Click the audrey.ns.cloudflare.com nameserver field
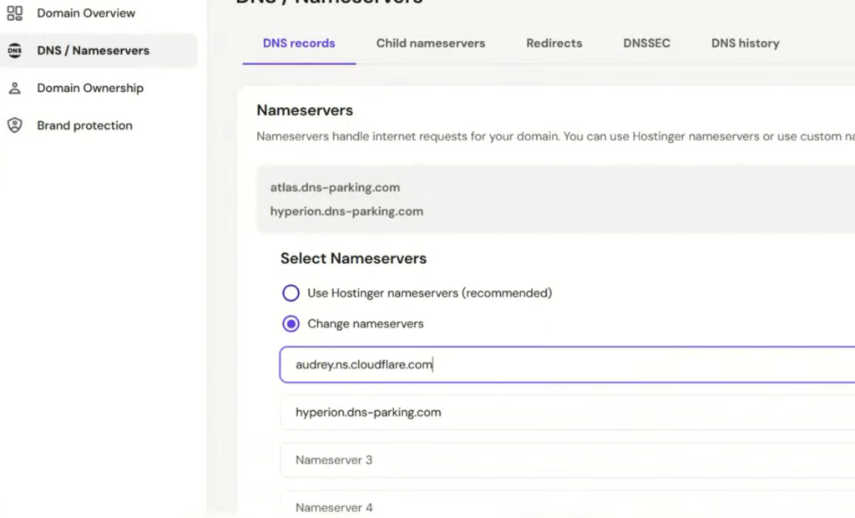Viewport: 855px width, 518px height. pyautogui.click(x=567, y=364)
